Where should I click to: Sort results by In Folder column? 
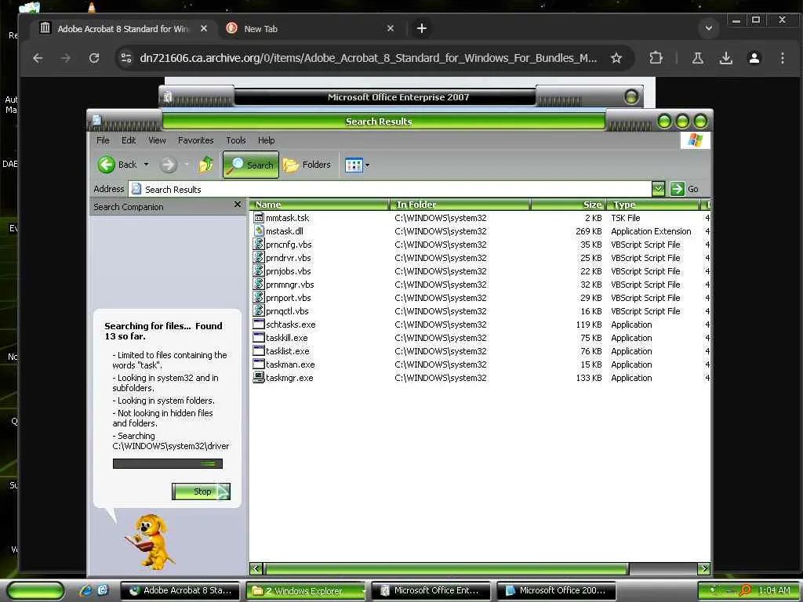coord(460,205)
